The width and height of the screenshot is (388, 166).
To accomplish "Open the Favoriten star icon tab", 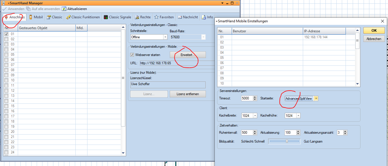I will click(x=157, y=17).
